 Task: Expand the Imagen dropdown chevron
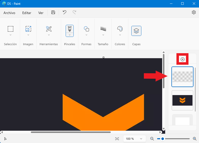28,35
